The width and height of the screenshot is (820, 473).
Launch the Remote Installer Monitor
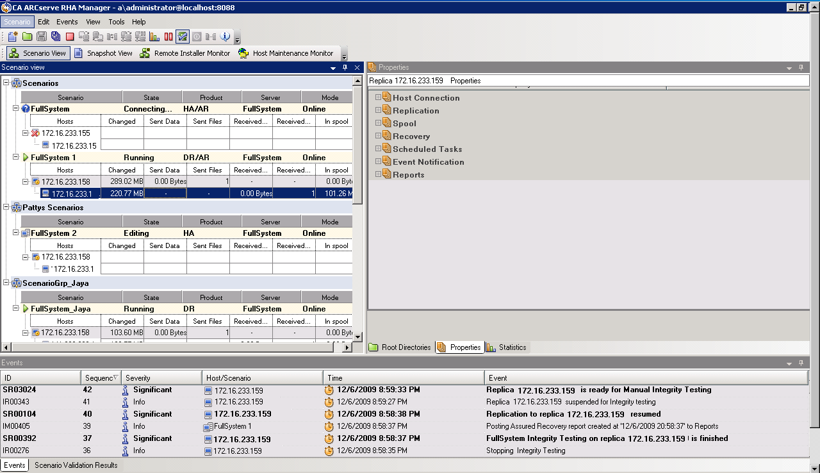[185, 53]
